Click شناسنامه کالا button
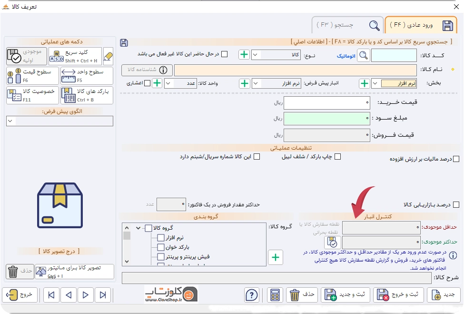Image resolution: width=464 pixels, height=314 pixels. pyautogui.click(x=147, y=70)
